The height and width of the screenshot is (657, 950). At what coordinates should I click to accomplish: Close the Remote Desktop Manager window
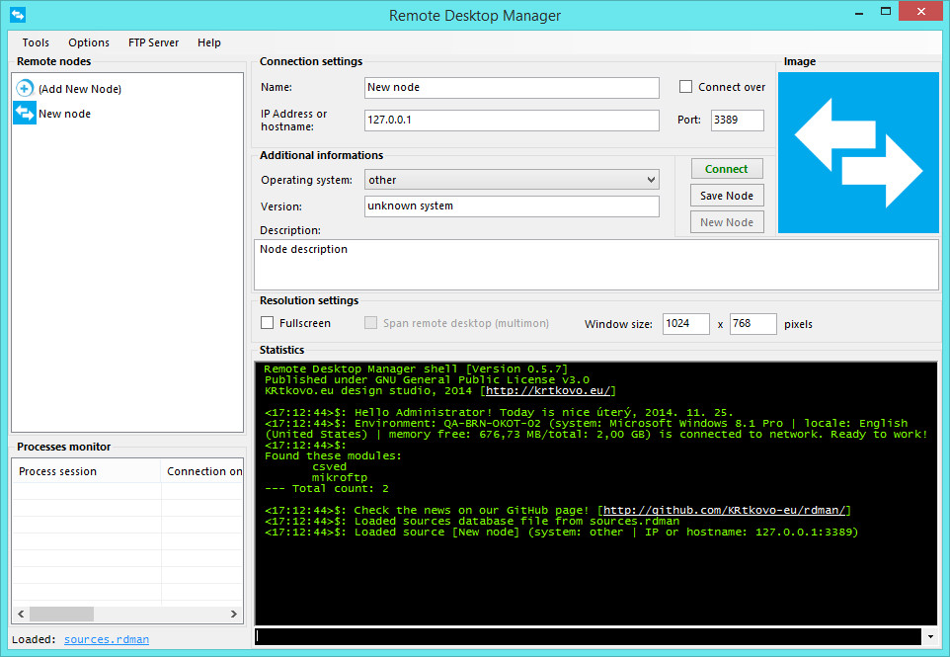(x=921, y=12)
